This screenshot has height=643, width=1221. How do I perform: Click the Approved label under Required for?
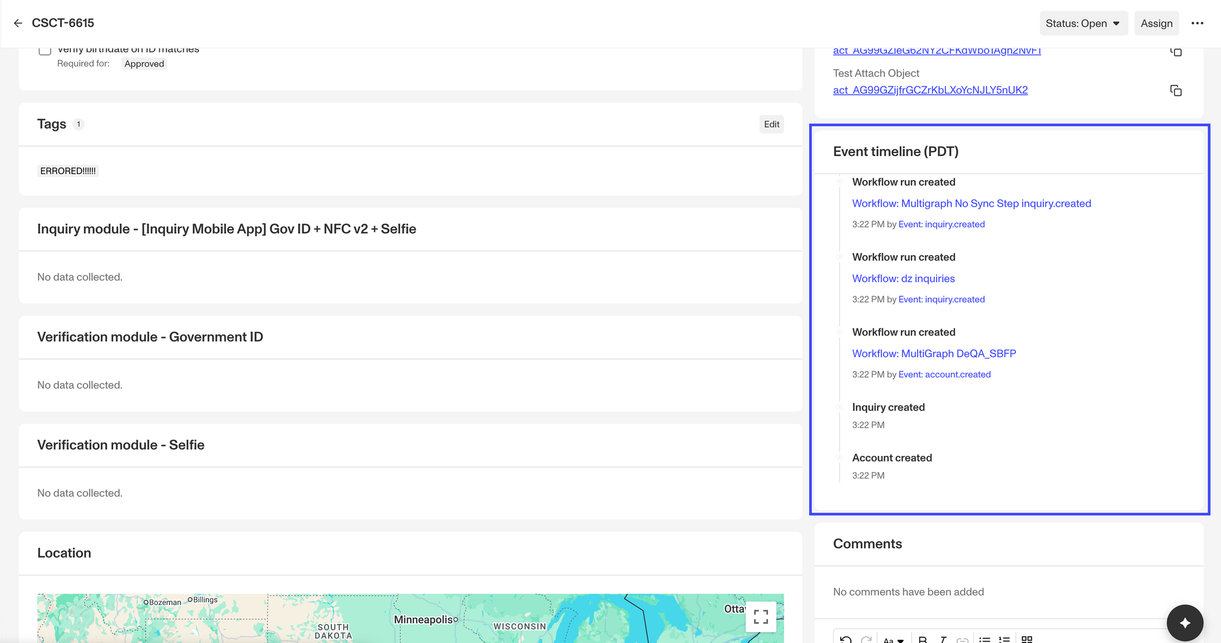(144, 64)
